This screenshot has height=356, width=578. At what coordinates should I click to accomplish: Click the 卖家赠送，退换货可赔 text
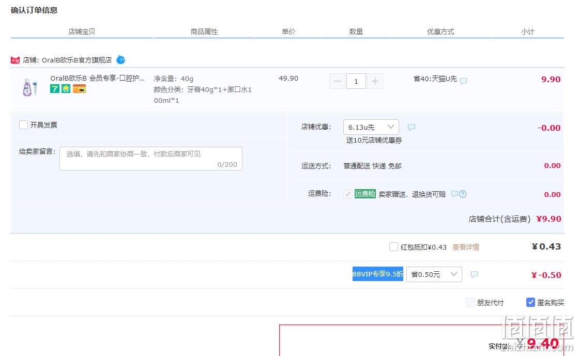[412, 194]
